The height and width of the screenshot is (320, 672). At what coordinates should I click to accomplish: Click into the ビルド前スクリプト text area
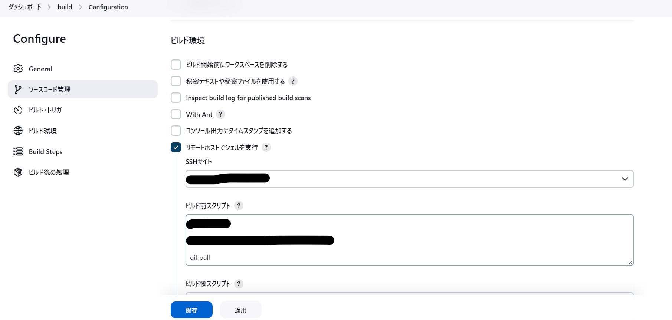tap(409, 240)
